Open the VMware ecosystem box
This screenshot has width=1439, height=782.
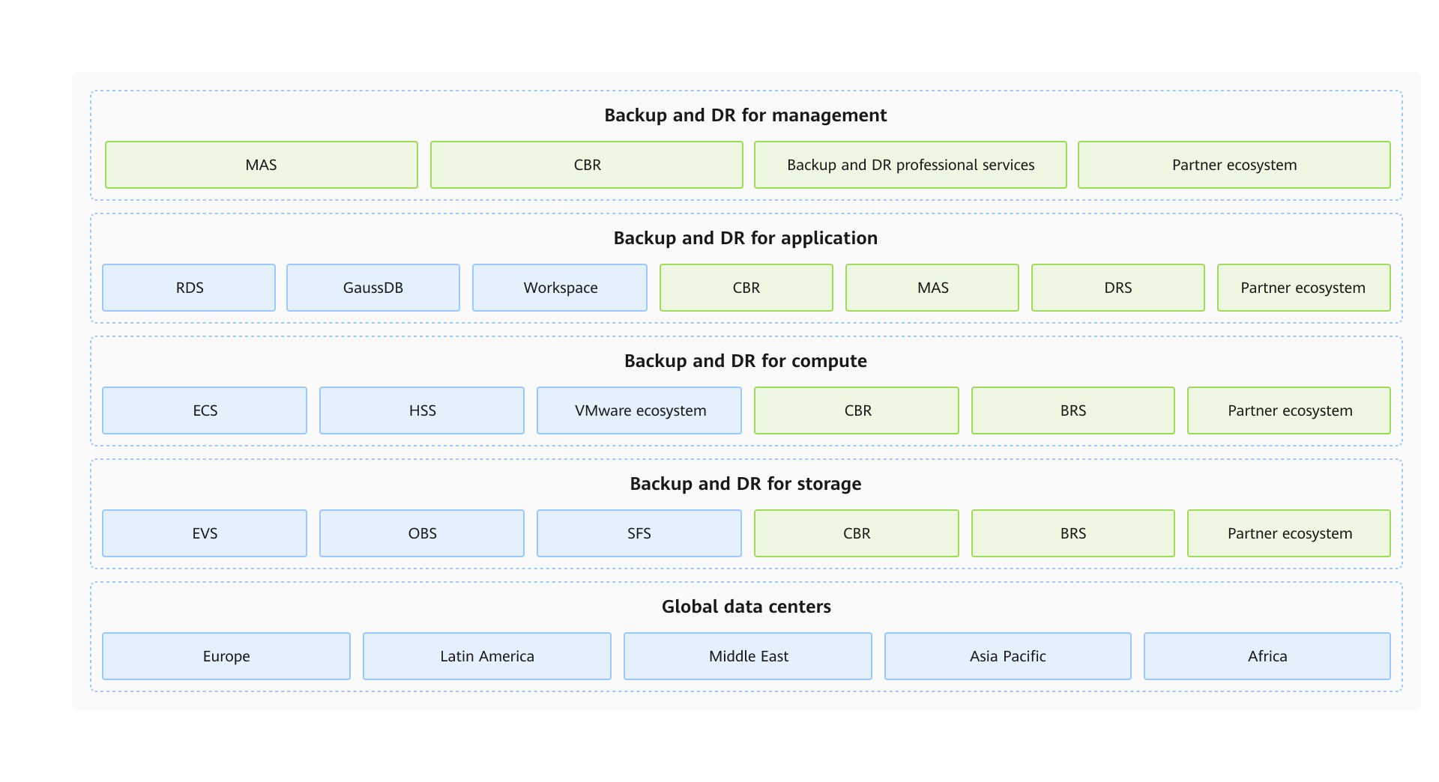639,410
